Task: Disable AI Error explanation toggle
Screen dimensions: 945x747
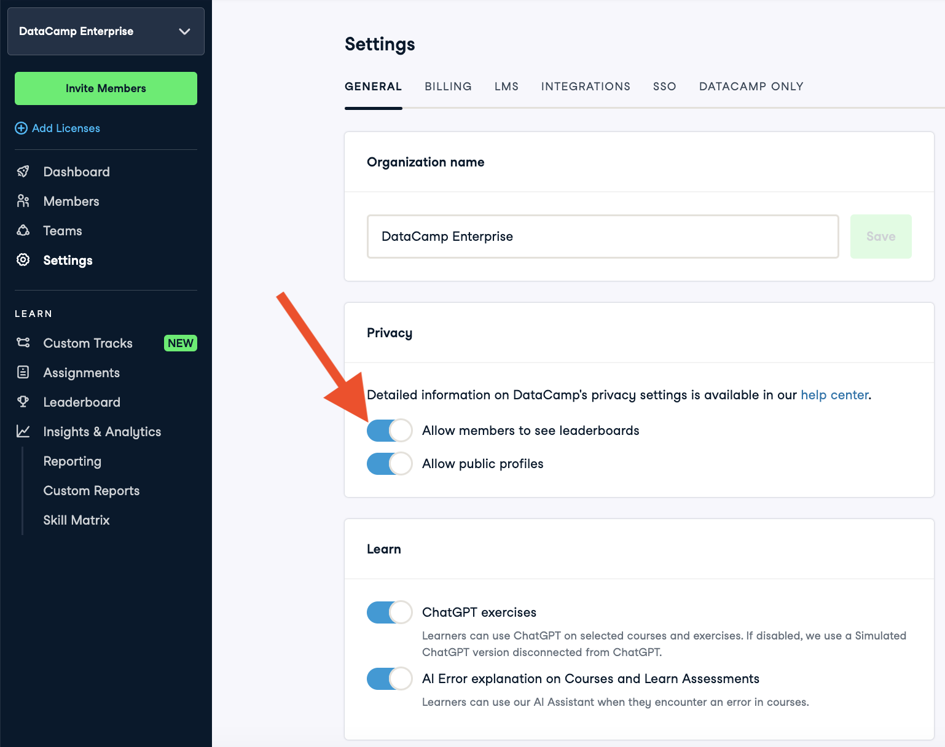Action: (389, 679)
